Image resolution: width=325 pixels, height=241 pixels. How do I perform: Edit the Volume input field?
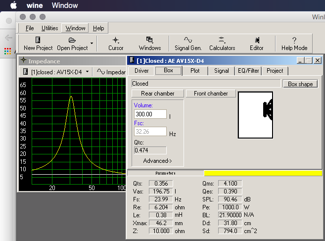click(150, 114)
